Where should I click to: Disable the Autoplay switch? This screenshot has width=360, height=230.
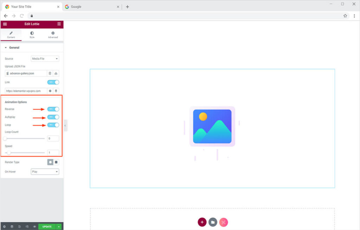point(53,117)
